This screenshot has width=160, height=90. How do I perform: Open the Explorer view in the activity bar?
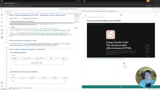pos(2,15)
